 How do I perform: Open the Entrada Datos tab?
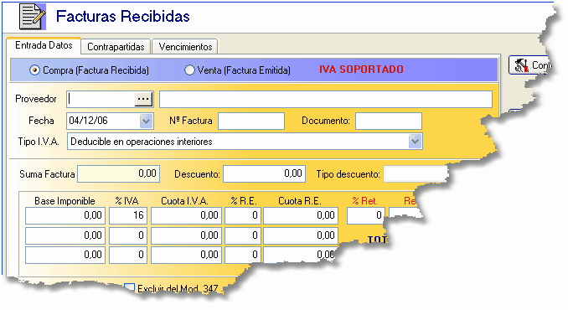[44, 45]
